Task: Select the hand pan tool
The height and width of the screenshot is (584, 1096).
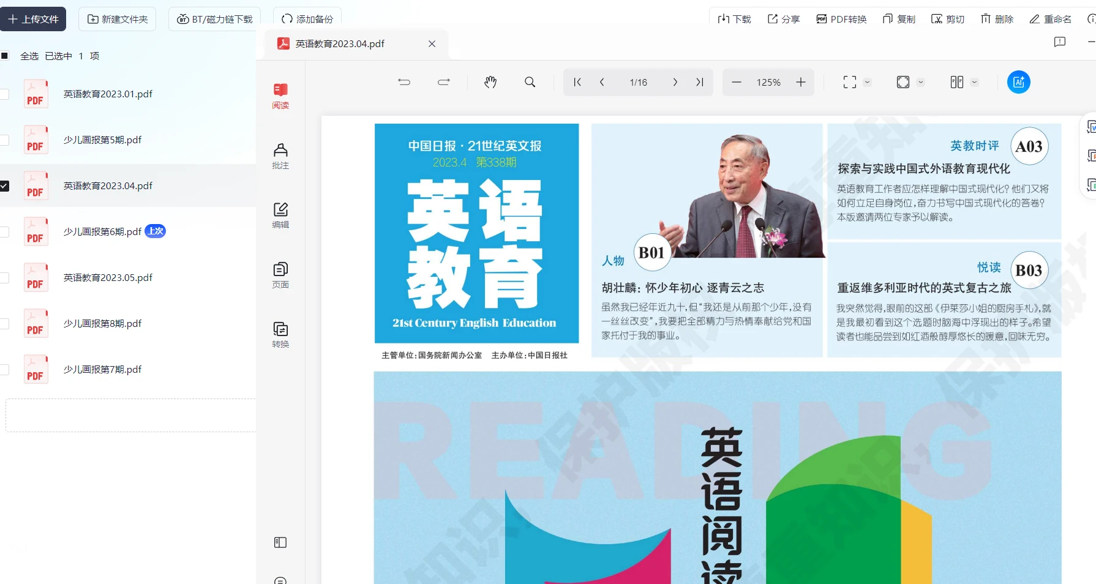Action: tap(490, 82)
